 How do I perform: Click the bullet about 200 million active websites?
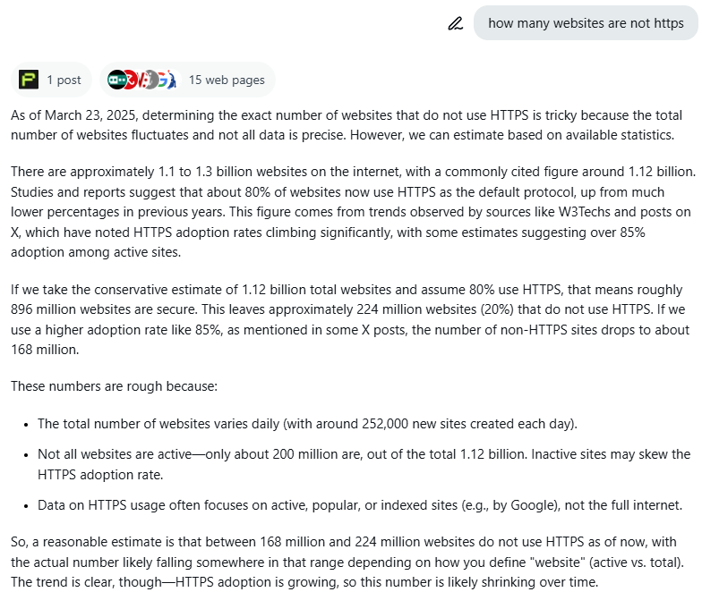(x=364, y=464)
